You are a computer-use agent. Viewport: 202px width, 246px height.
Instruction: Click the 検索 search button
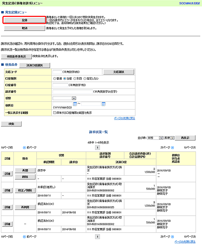[x=11, y=124]
